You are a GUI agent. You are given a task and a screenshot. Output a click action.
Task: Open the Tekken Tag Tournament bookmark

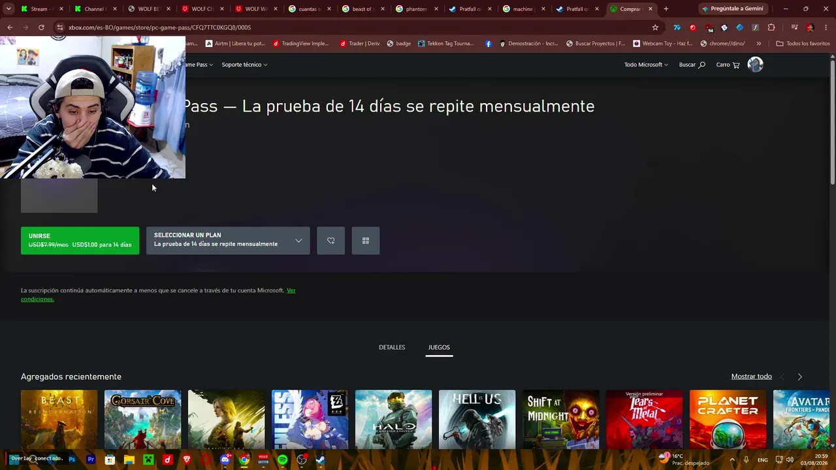click(x=445, y=44)
